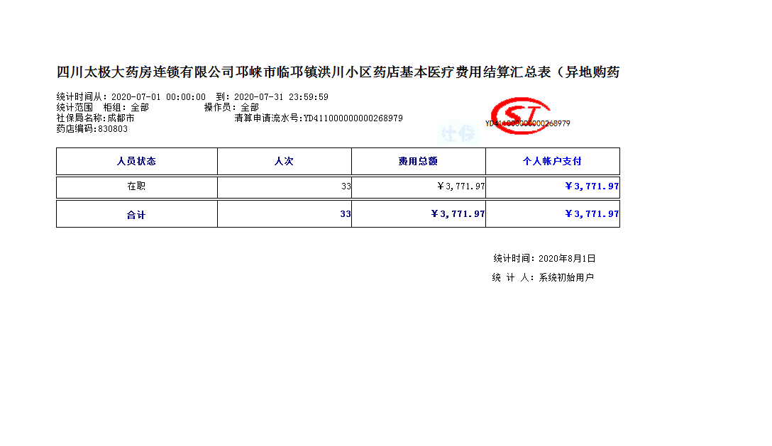
Task: Click the red social insurance seal logo
Action: point(522,116)
